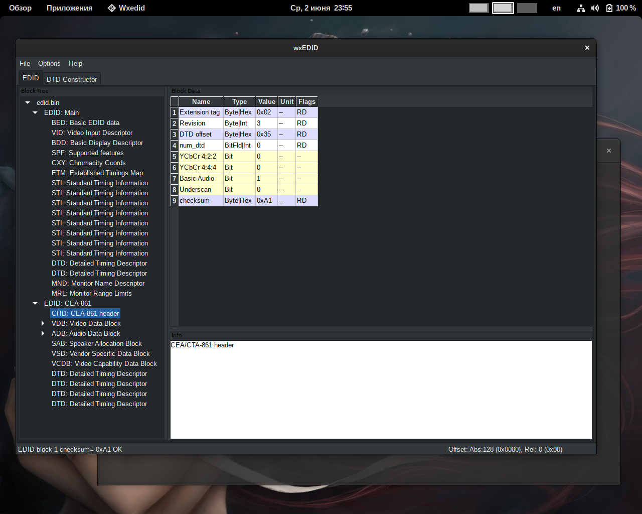Click the Value column header
The height and width of the screenshot is (514, 642).
click(267, 101)
